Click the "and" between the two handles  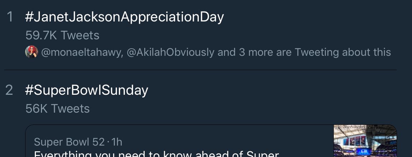226,52
